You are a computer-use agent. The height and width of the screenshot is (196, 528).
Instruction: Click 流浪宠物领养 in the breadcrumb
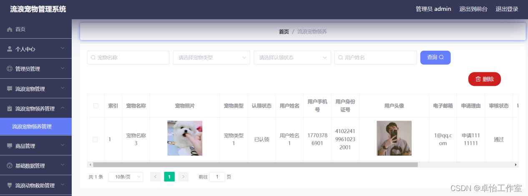coord(312,32)
